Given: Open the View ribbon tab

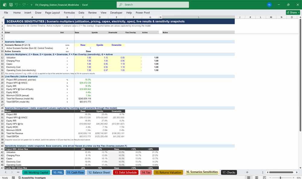Looking at the screenshot, I should 103,12.
